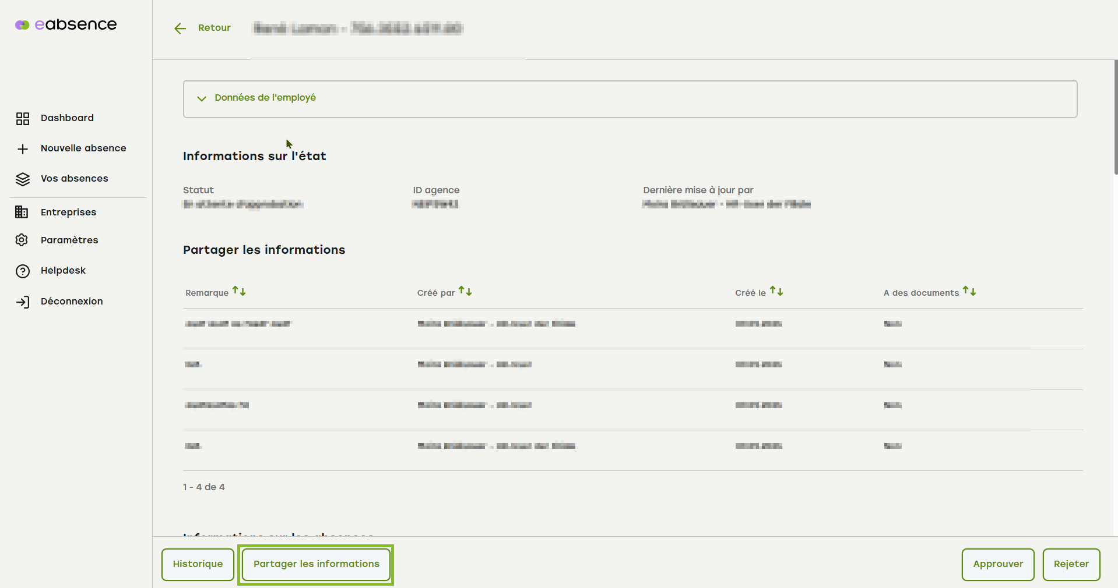Screen dimensions: 1118x588
Task: Click the plus icon for Nouvelle absence
Action: point(23,149)
